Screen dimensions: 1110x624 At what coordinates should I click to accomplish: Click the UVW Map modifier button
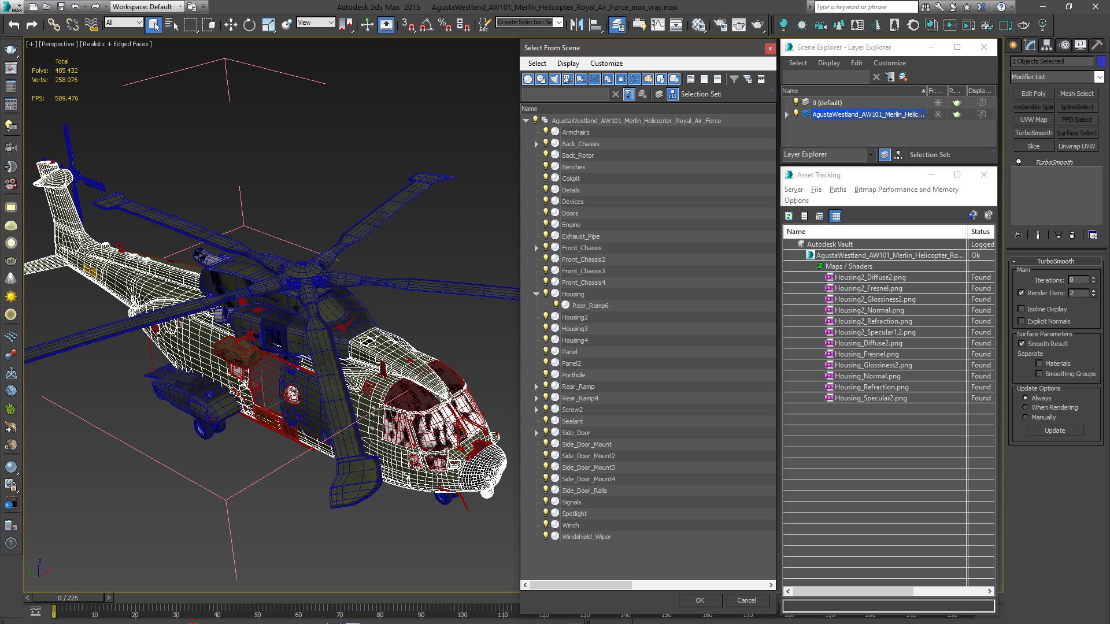click(1033, 120)
